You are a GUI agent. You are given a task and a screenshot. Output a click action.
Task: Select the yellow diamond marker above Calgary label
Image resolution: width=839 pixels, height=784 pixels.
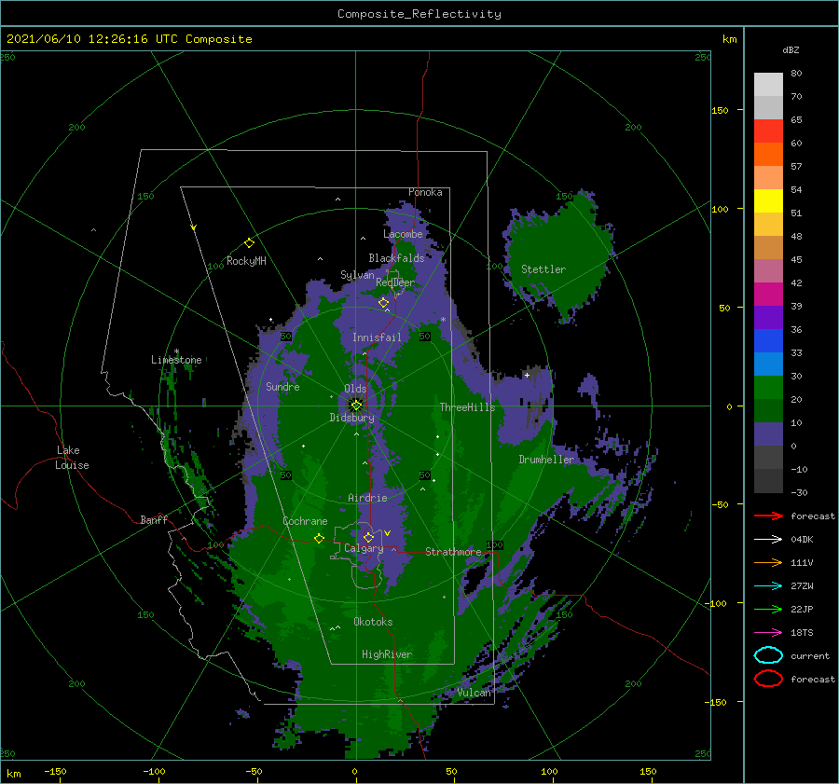click(368, 537)
